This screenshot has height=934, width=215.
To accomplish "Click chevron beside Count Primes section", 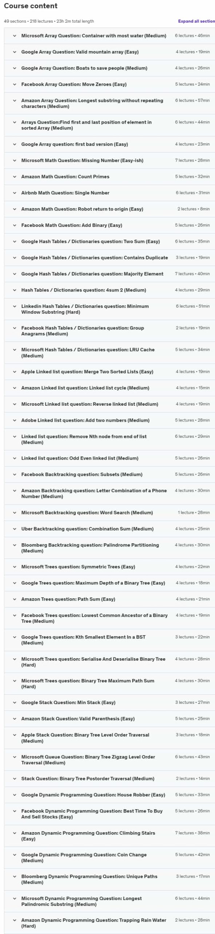I will tap(15, 177).
